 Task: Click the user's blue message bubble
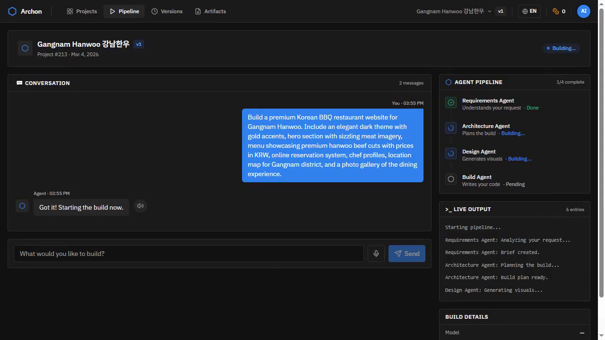(x=333, y=145)
